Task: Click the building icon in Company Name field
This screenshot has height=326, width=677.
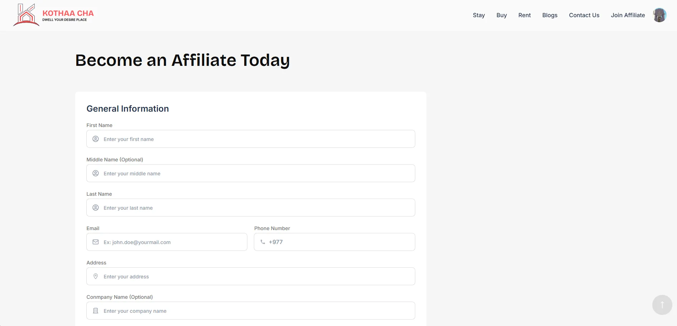Action: click(96, 311)
